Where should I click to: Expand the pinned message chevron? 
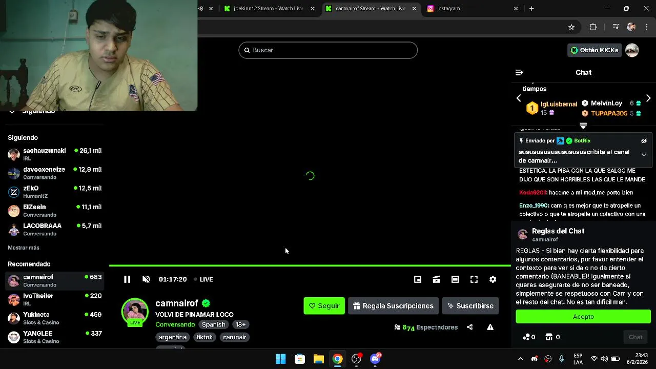click(x=644, y=154)
